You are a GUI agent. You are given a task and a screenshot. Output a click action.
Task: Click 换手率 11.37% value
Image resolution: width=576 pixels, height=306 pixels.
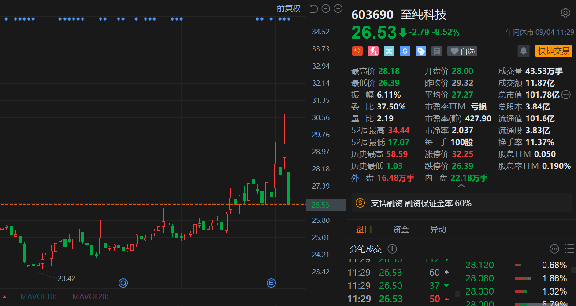tap(540, 142)
